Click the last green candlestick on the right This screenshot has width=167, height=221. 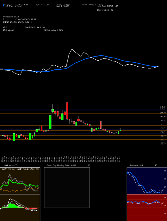pos(121,131)
